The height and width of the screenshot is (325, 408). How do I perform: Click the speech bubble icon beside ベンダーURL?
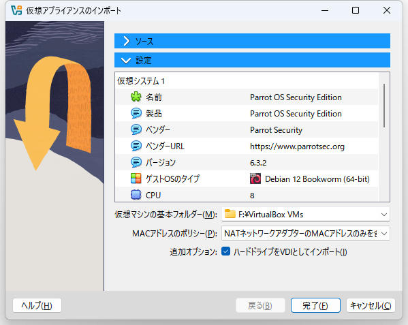136,146
